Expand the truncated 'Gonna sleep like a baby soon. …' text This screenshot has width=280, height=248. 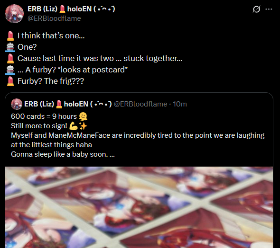point(63,154)
